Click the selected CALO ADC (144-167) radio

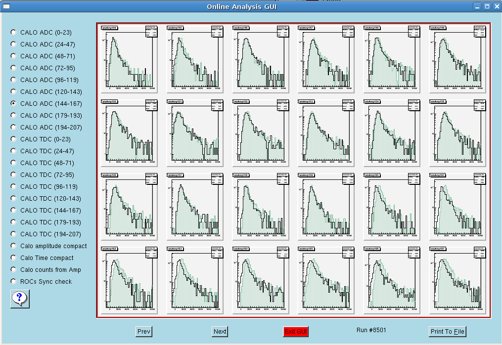point(13,103)
